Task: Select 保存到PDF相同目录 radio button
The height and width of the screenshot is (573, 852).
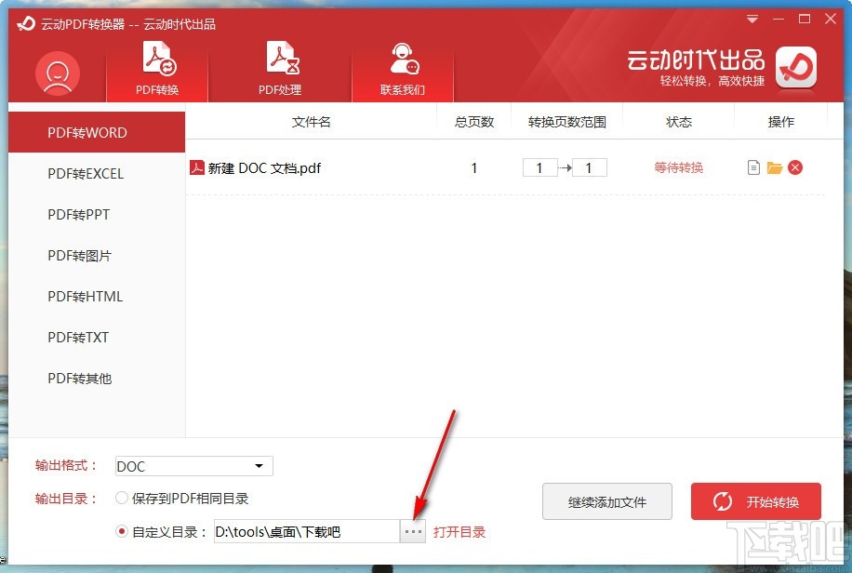Action: click(x=122, y=499)
